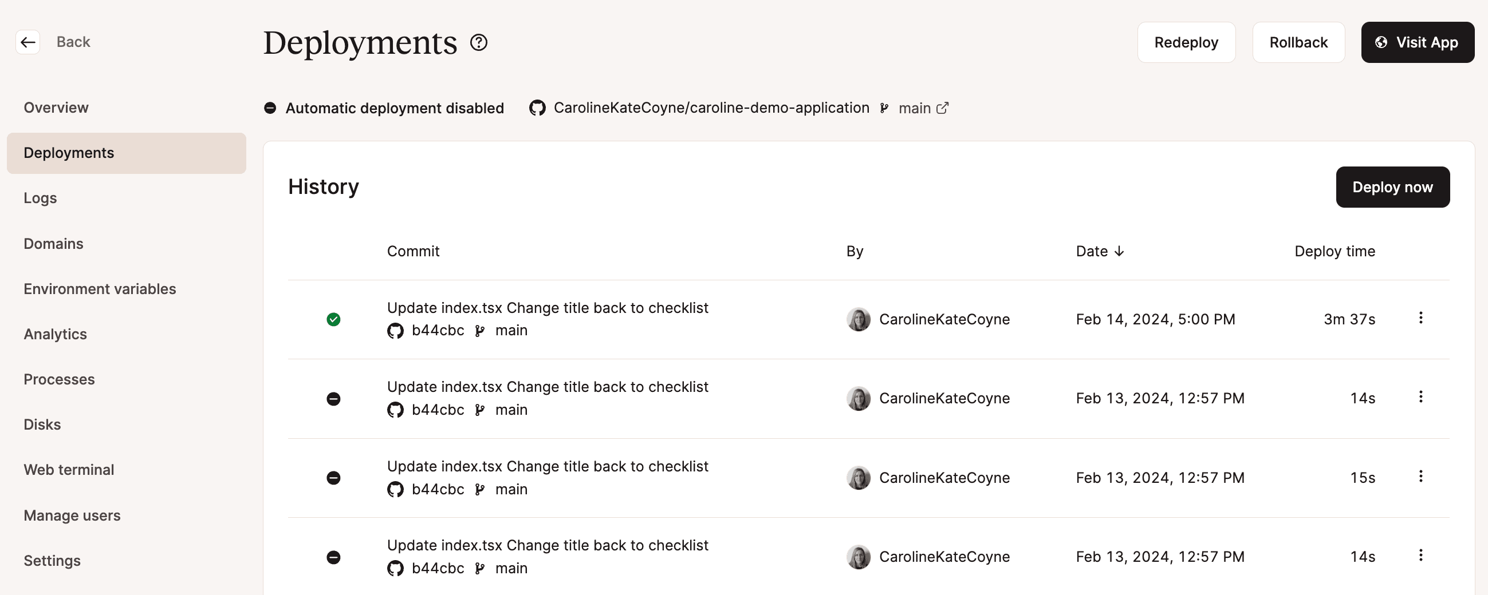Click the GitHub icon beside commit b44cbc

(395, 330)
